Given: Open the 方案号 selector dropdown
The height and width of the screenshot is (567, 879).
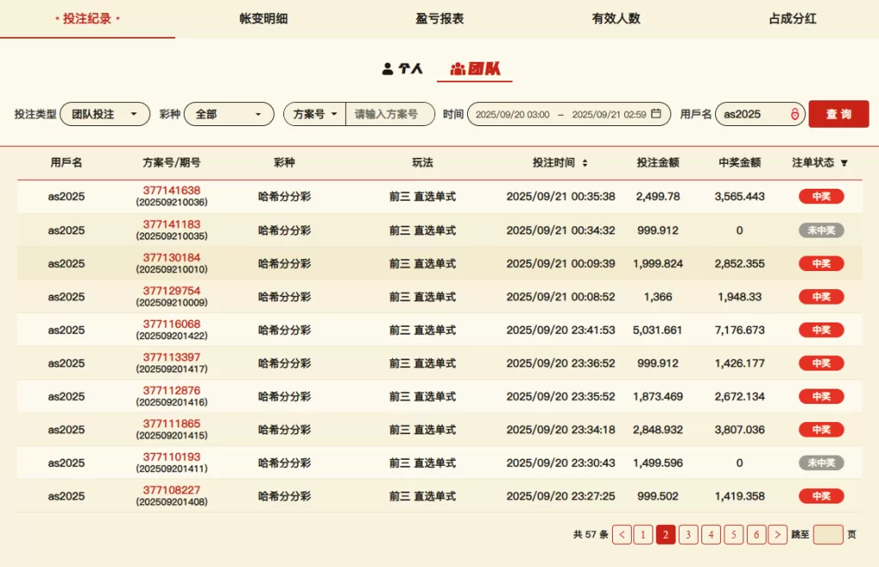Looking at the screenshot, I should click(315, 114).
